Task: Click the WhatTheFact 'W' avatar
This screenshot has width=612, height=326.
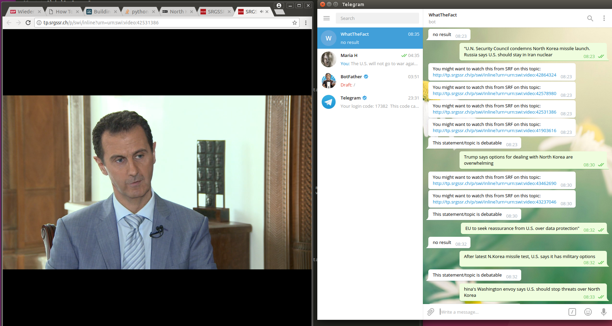Action: tap(329, 38)
